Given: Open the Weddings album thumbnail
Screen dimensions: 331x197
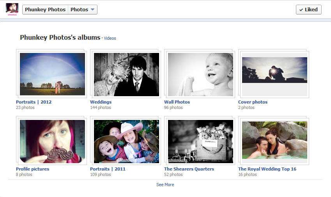Looking at the screenshot, I should pyautogui.click(x=126, y=74).
